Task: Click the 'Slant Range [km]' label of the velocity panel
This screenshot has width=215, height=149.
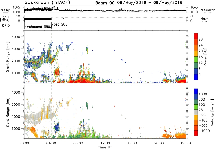Action: (8, 112)
